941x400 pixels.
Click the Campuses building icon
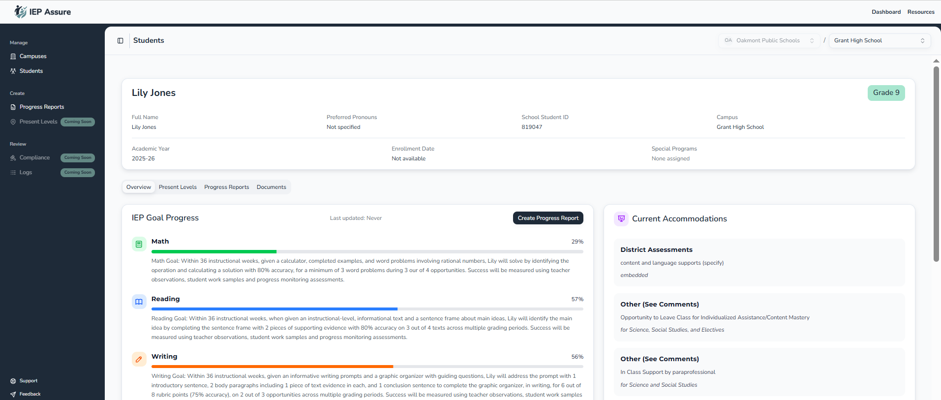click(x=13, y=57)
